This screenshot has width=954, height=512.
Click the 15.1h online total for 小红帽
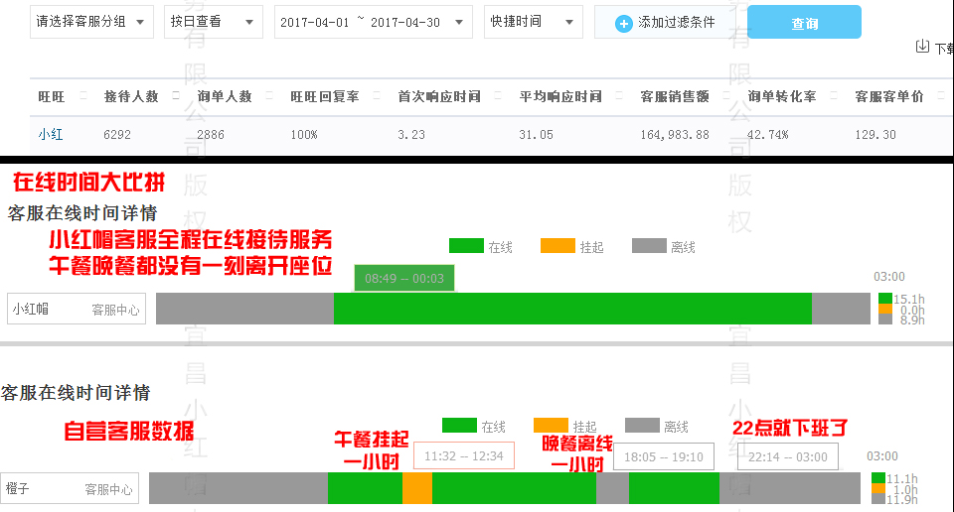click(x=909, y=299)
